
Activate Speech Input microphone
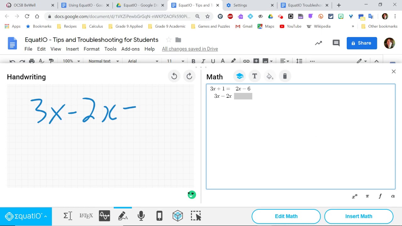(141, 216)
